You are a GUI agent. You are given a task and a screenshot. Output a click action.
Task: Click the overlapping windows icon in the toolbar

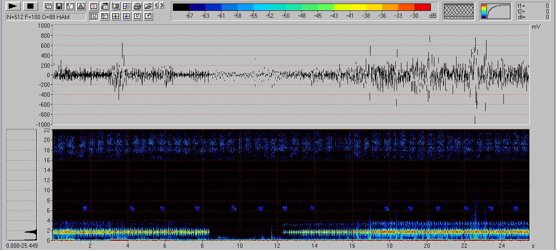click(49, 6)
